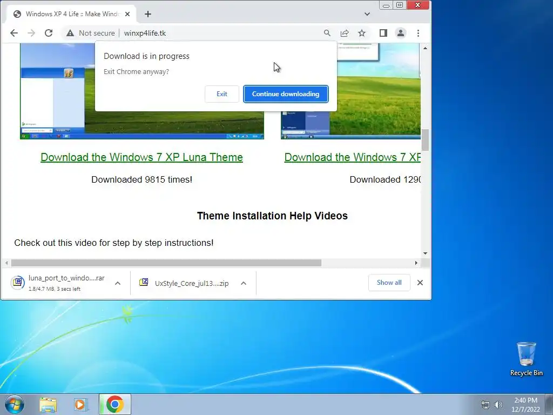This screenshot has height=415, width=553.
Task: Click the horizontal scrollbar thumb
Action: coord(166,263)
